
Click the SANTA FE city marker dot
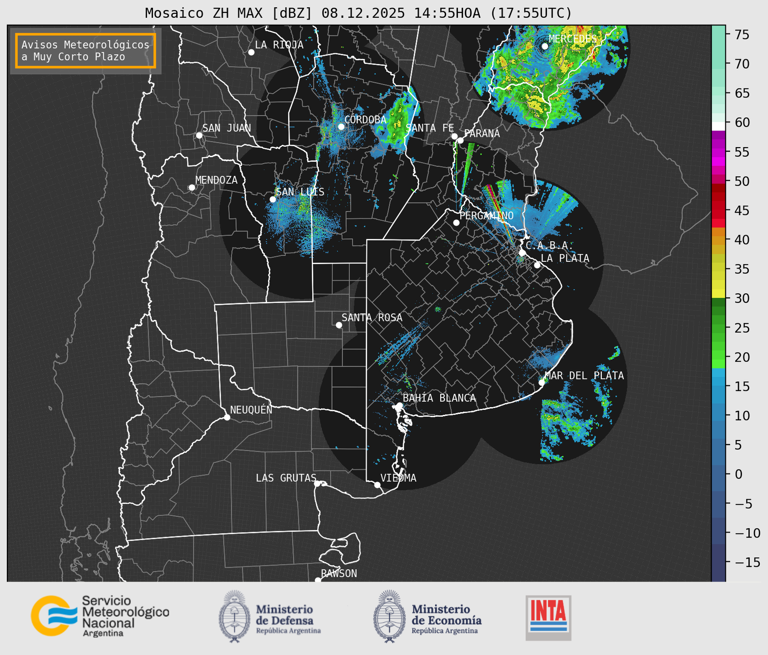[454, 136]
